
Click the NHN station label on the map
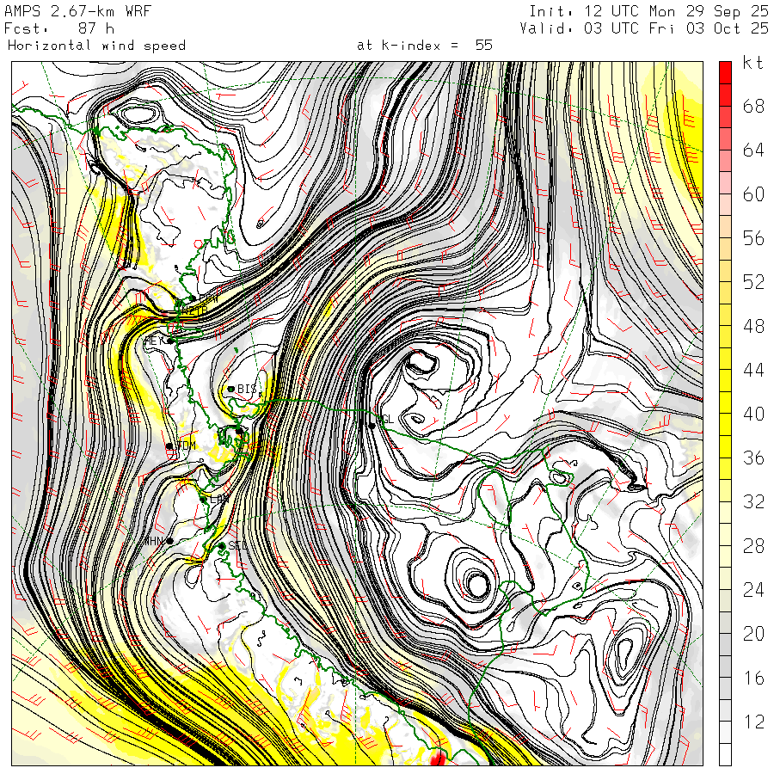(x=154, y=542)
